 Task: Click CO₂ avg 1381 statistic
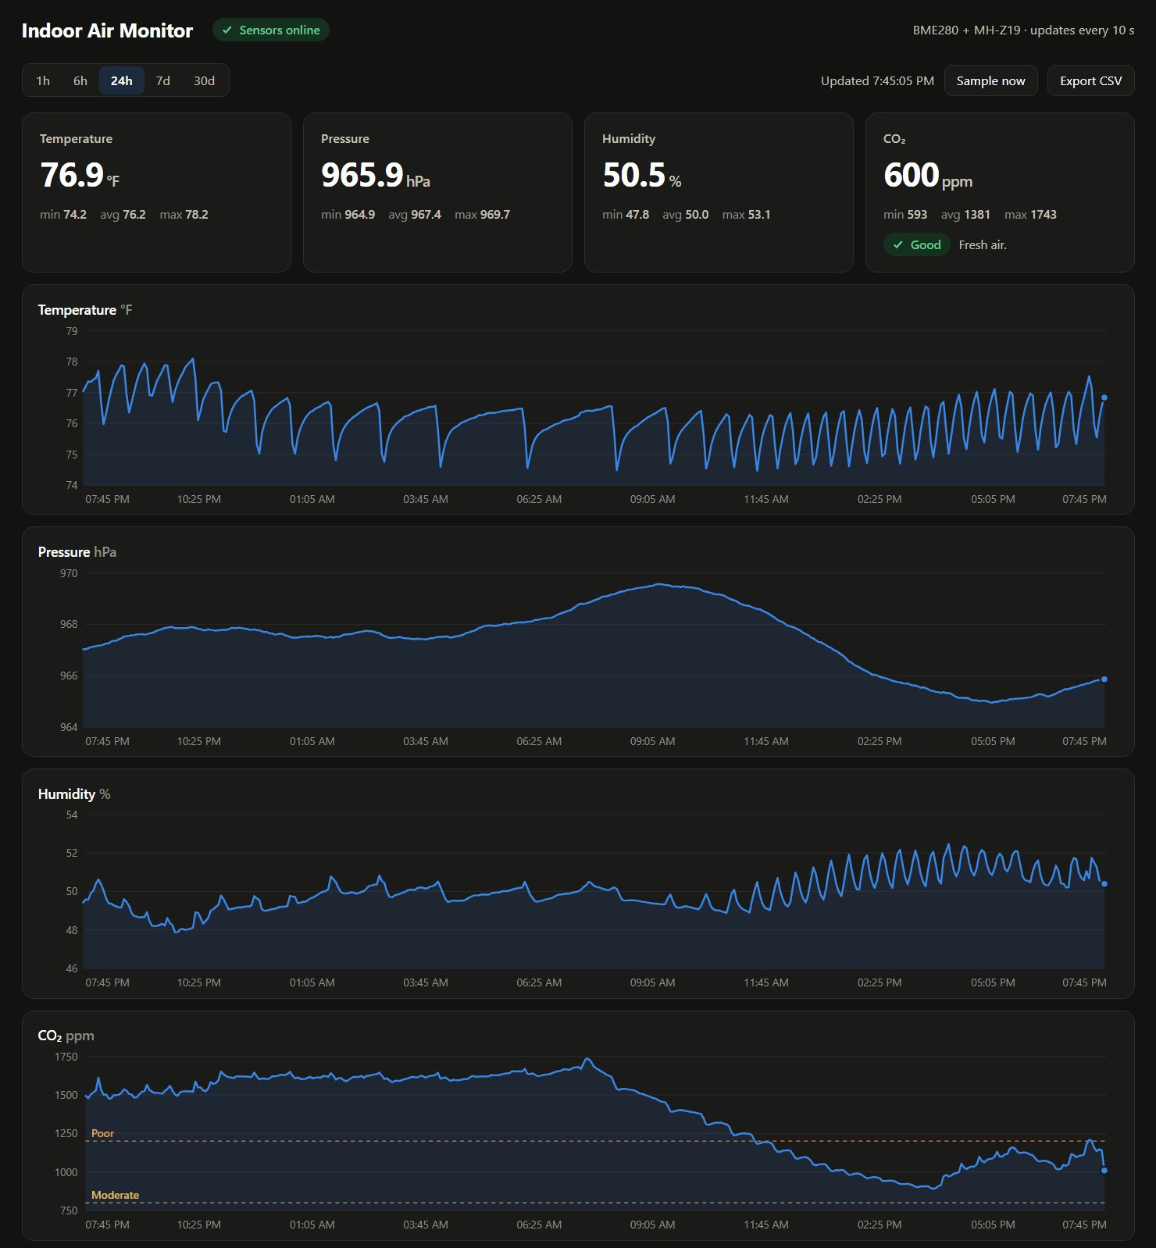965,215
